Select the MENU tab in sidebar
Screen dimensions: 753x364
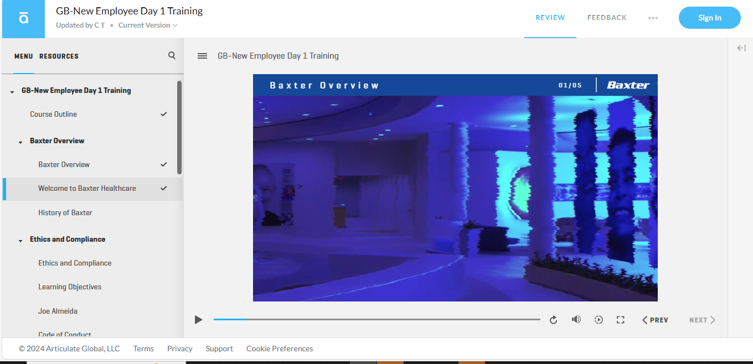coord(24,56)
